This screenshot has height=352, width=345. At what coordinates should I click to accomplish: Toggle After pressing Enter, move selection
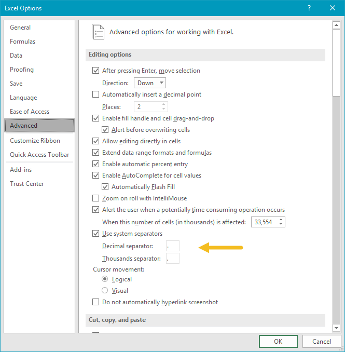(x=96, y=71)
